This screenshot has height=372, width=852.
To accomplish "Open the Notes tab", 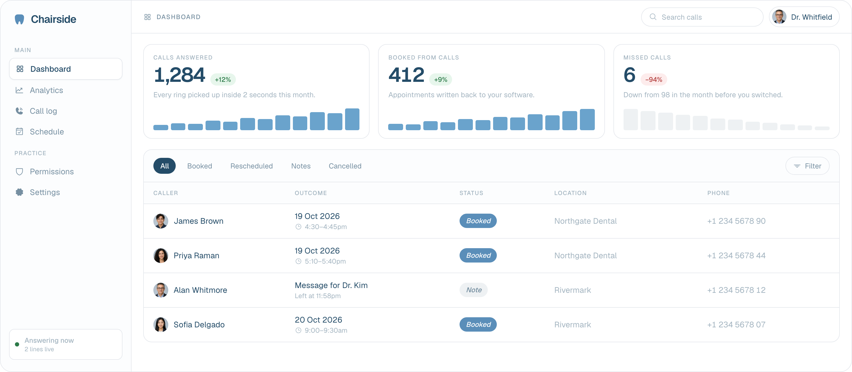I will 301,166.
